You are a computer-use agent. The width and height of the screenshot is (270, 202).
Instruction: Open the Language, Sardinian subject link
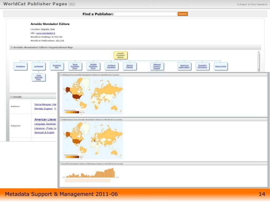tap(45, 124)
